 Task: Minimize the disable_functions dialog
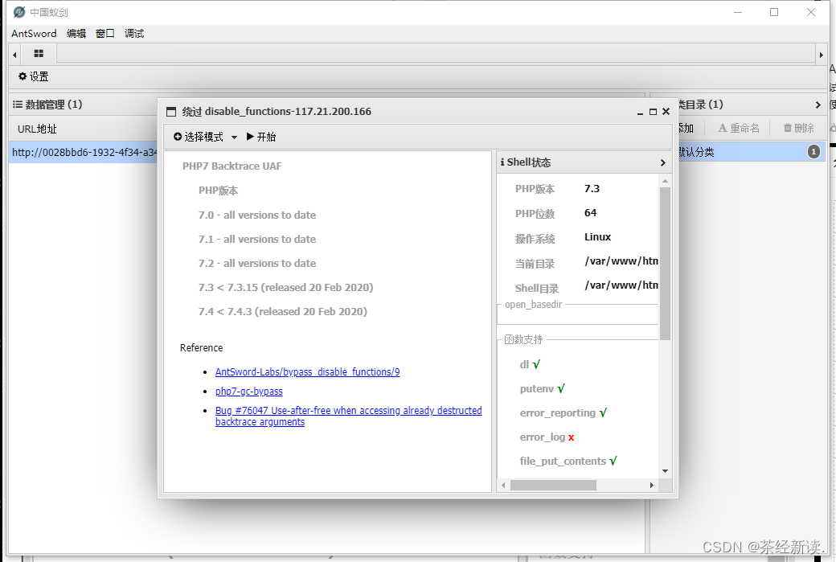tap(641, 112)
